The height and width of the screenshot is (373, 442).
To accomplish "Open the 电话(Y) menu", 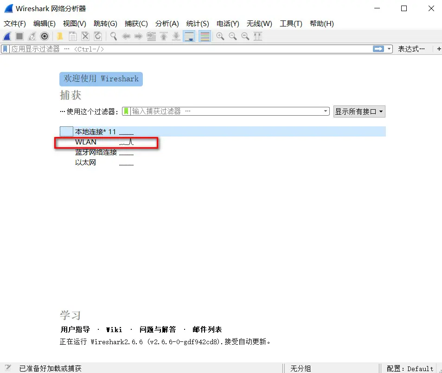I will tap(228, 24).
